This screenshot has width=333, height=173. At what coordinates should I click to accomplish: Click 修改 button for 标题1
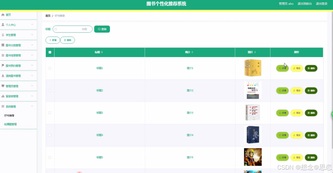(297, 68)
